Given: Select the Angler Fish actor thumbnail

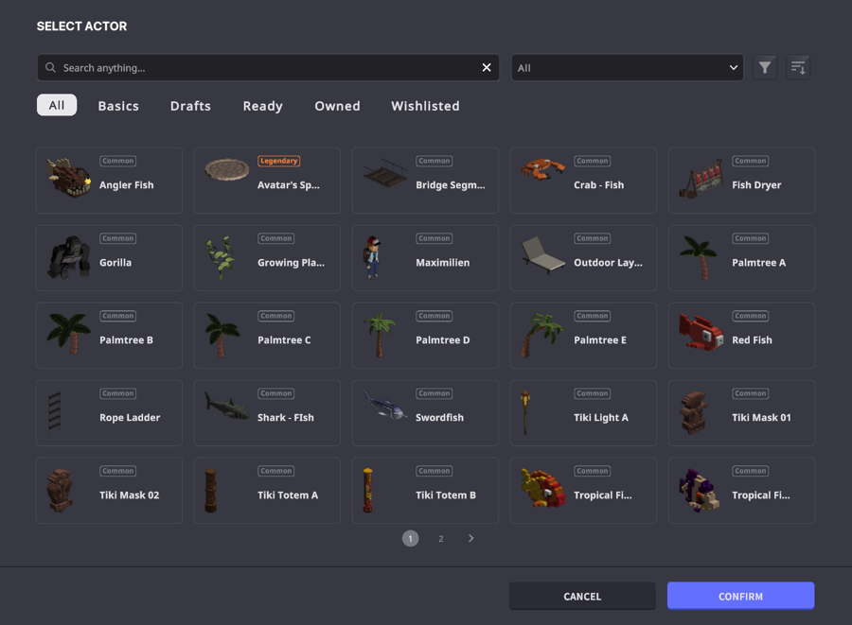Looking at the screenshot, I should point(69,177).
